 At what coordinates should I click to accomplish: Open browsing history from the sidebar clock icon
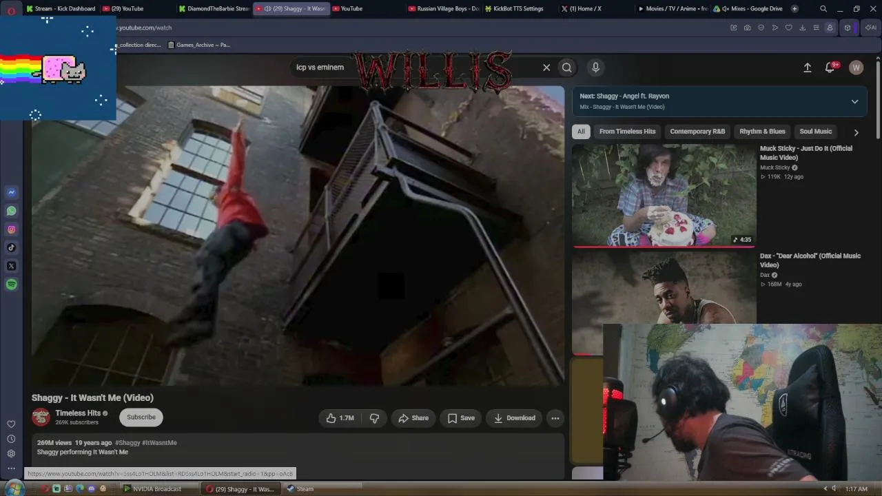click(x=11, y=439)
